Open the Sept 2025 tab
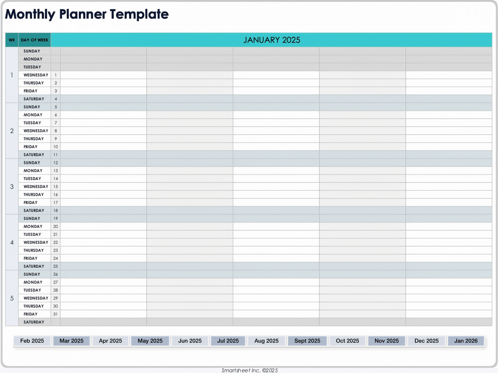Image resolution: width=498 pixels, height=373 pixels. [x=307, y=341]
